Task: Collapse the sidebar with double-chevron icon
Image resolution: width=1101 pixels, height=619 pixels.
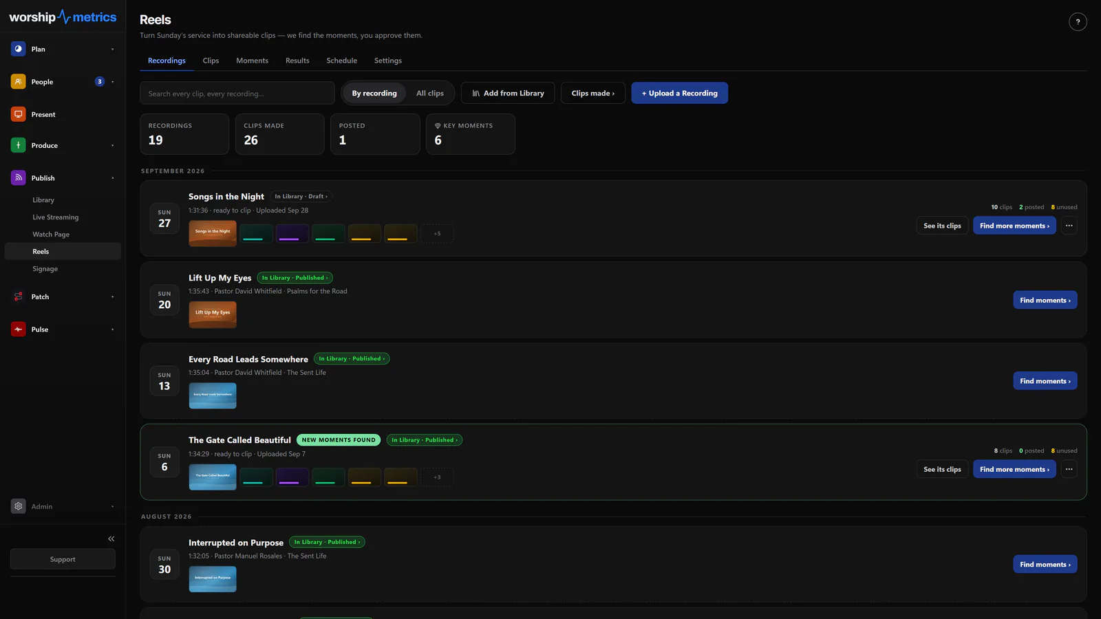Action: tap(111, 539)
